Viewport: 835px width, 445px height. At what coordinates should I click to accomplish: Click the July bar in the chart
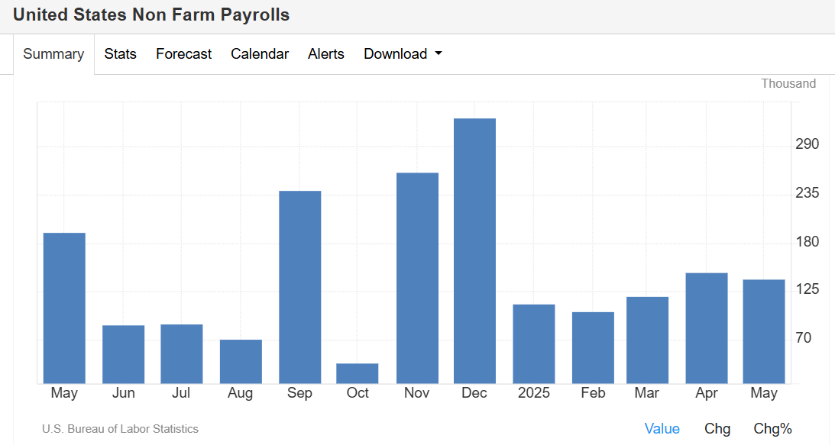click(x=182, y=353)
